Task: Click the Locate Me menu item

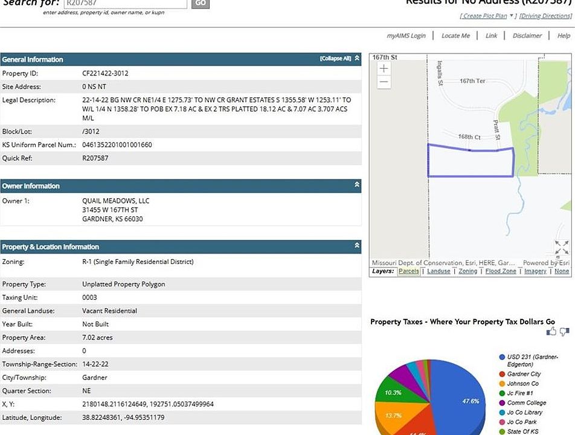Action: click(x=455, y=36)
